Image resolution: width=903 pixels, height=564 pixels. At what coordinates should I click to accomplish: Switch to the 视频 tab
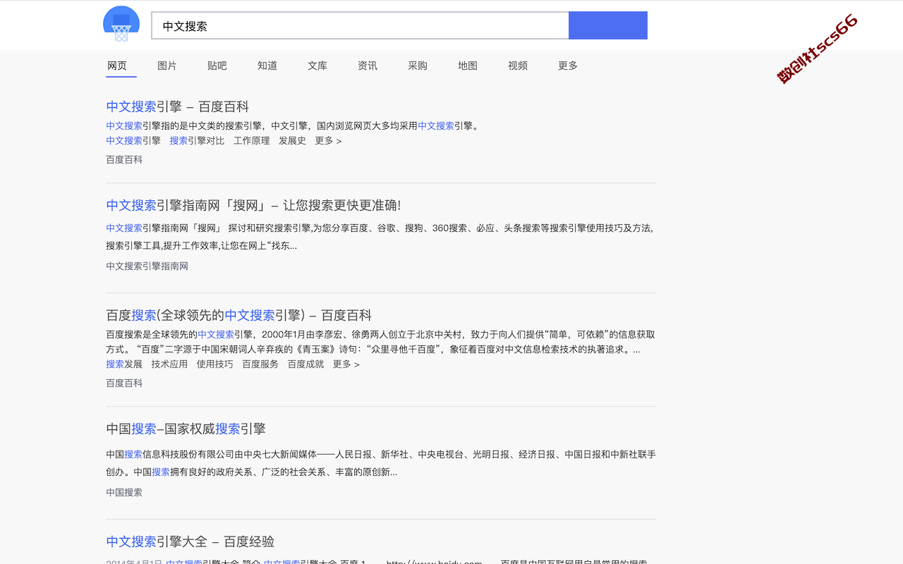point(518,66)
